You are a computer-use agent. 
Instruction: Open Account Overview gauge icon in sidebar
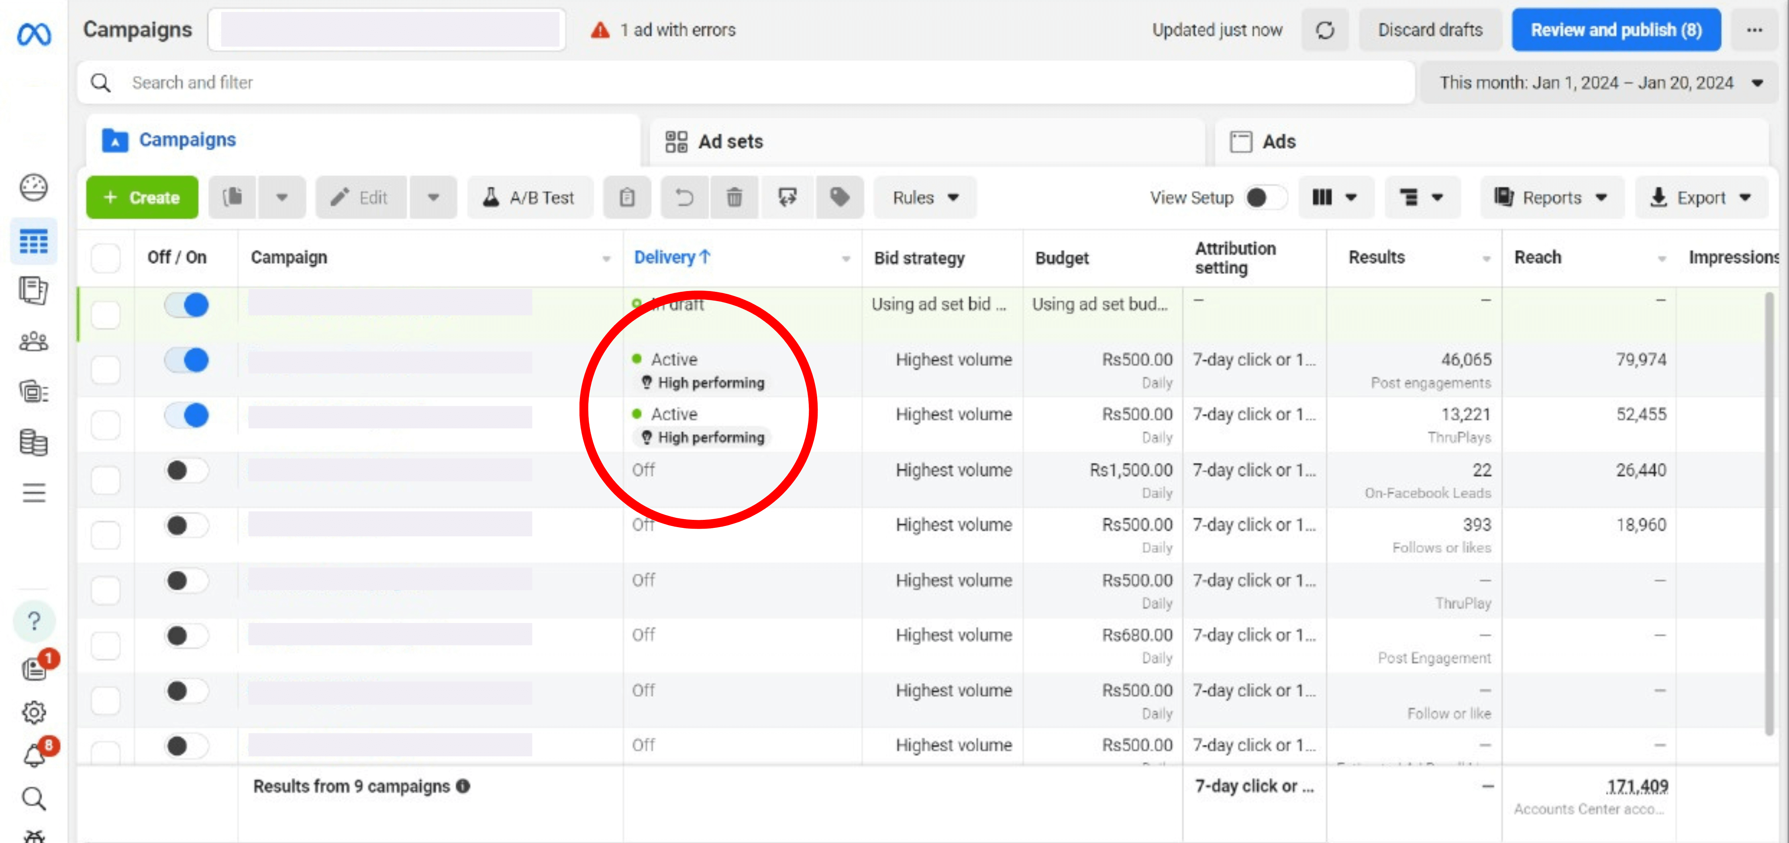click(x=33, y=187)
